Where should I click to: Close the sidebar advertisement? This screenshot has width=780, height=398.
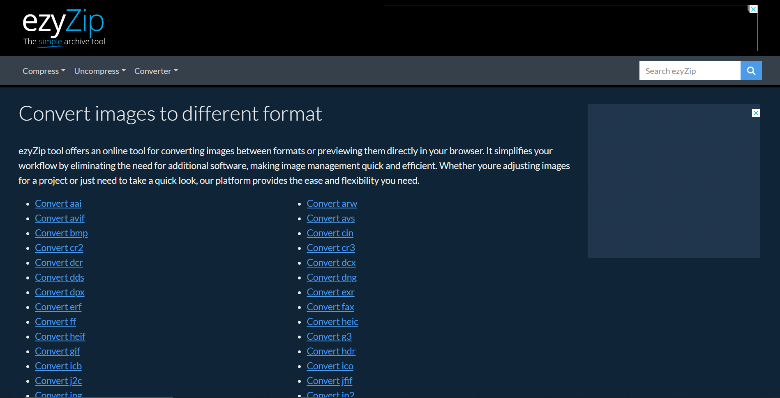click(x=755, y=113)
